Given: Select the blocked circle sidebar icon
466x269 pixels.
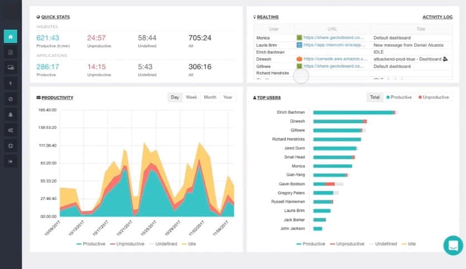Looking at the screenshot, I should click(11, 99).
